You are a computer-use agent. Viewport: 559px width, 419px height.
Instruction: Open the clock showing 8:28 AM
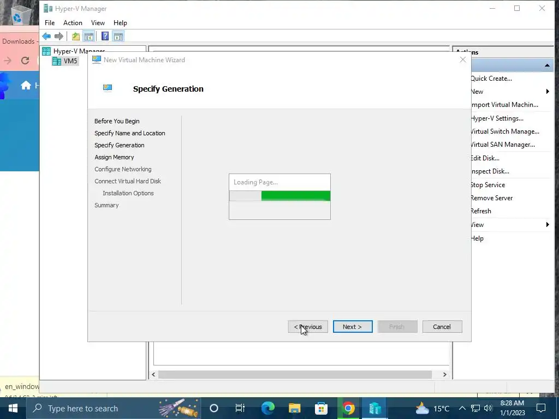pyautogui.click(x=512, y=408)
